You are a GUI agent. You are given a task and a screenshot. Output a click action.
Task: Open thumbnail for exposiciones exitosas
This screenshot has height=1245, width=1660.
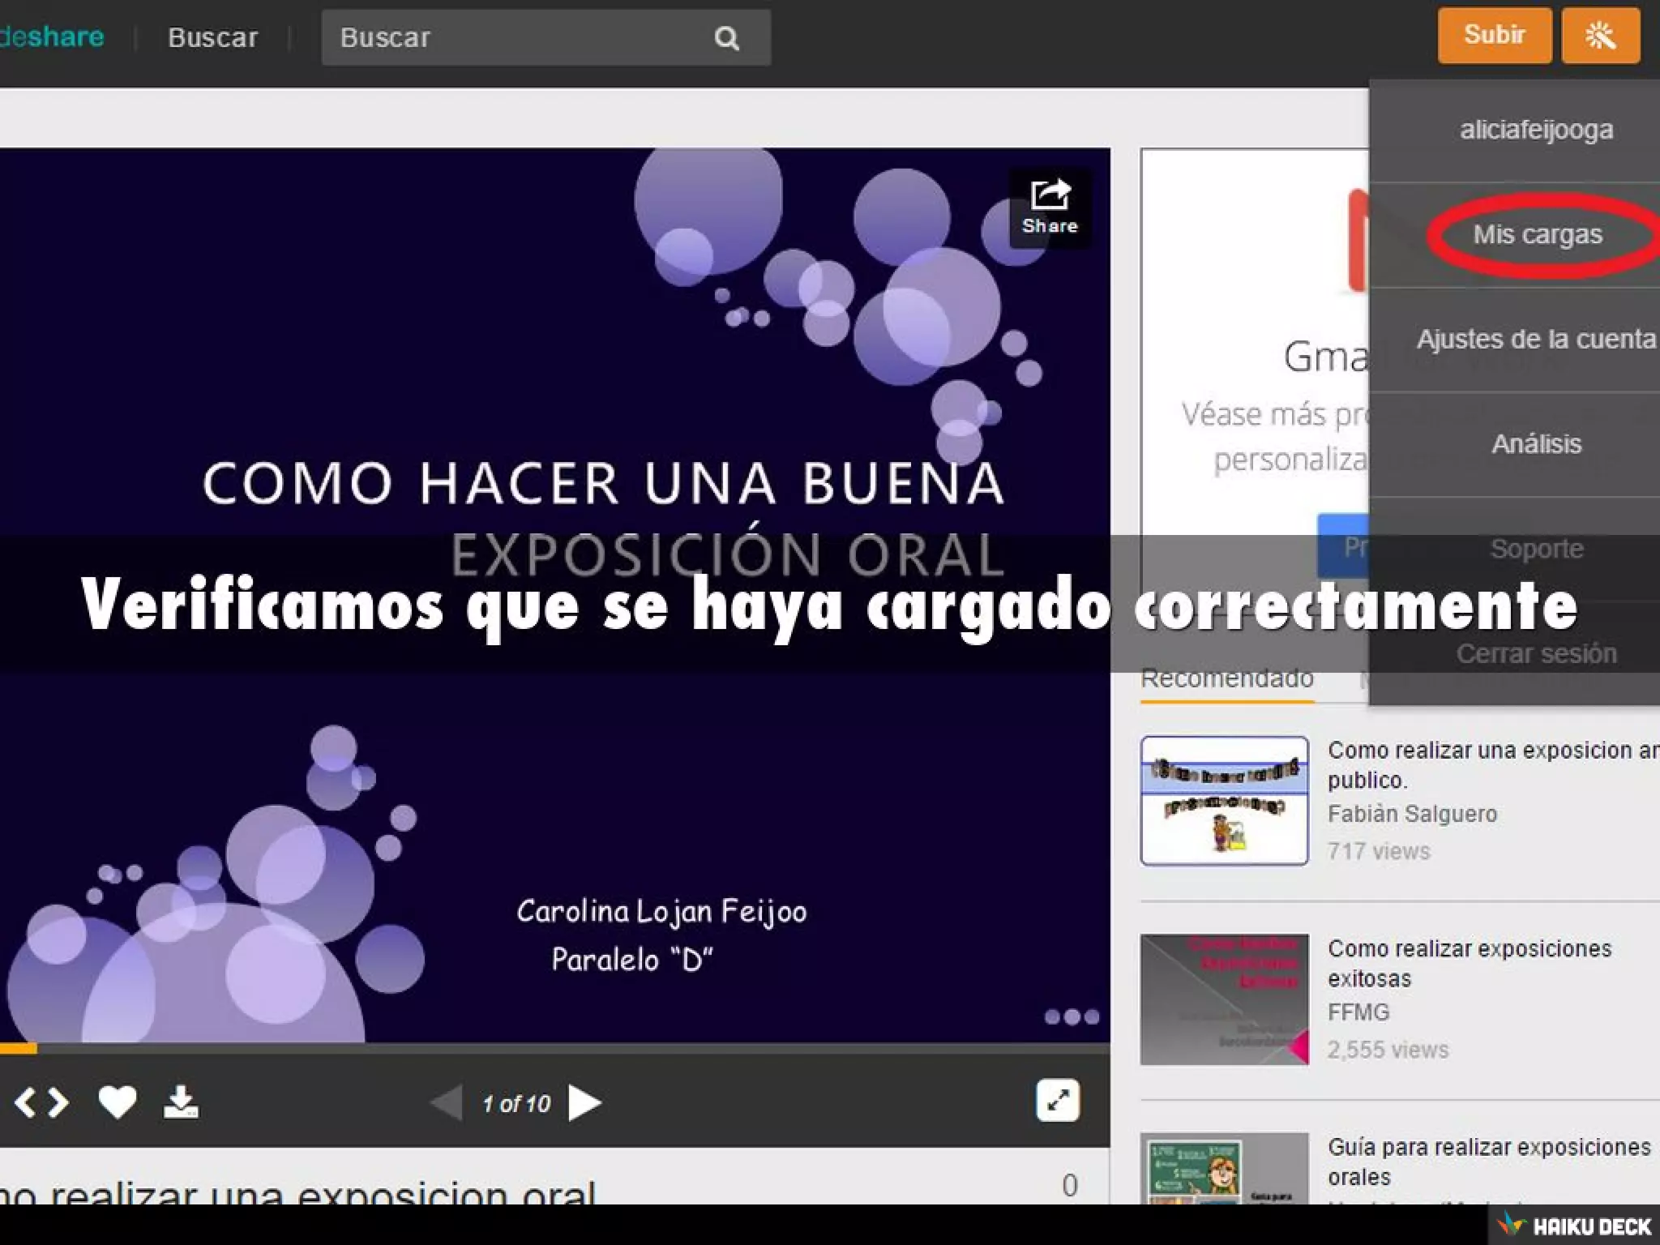click(1225, 999)
